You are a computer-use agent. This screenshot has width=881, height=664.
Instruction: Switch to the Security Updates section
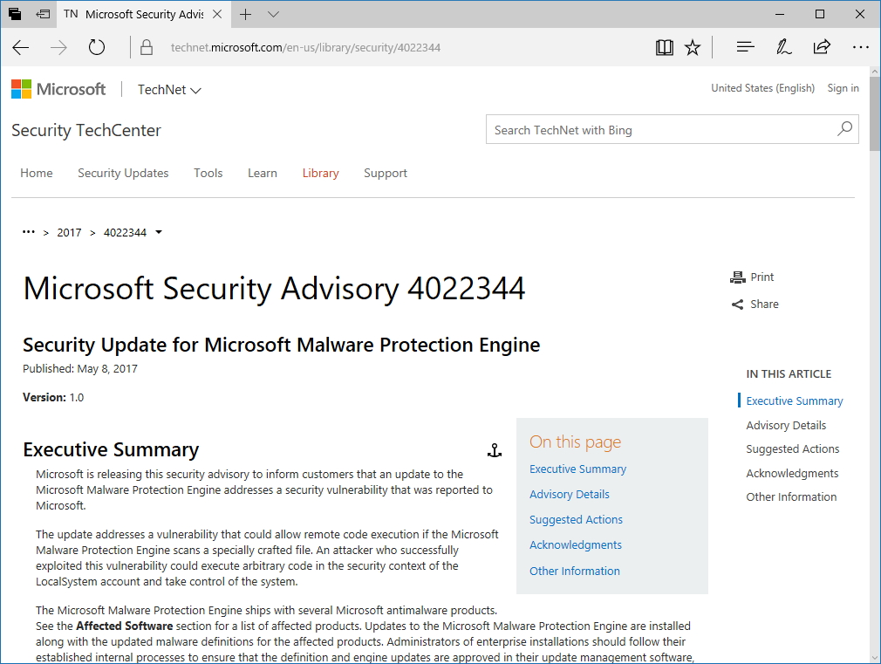pos(123,173)
